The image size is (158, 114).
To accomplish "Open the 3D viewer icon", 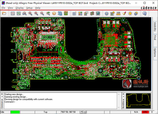I will [x=60, y=13].
